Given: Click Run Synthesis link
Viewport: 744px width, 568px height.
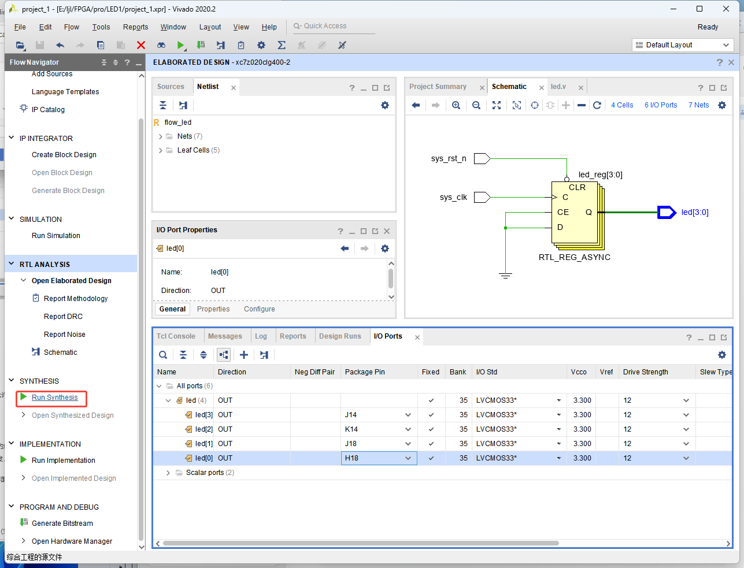Looking at the screenshot, I should (54, 398).
